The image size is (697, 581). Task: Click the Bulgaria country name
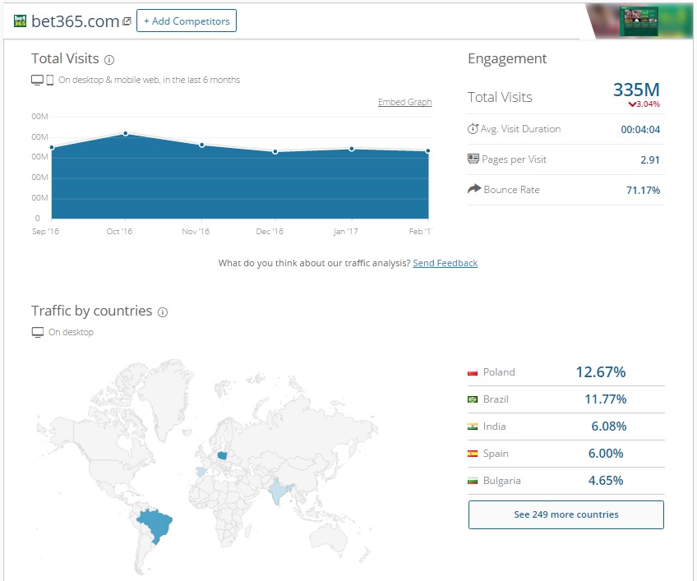click(502, 481)
